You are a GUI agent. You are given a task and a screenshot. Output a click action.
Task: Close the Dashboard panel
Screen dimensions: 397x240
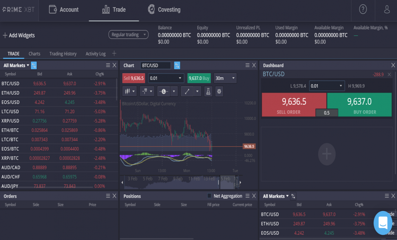[393, 65]
